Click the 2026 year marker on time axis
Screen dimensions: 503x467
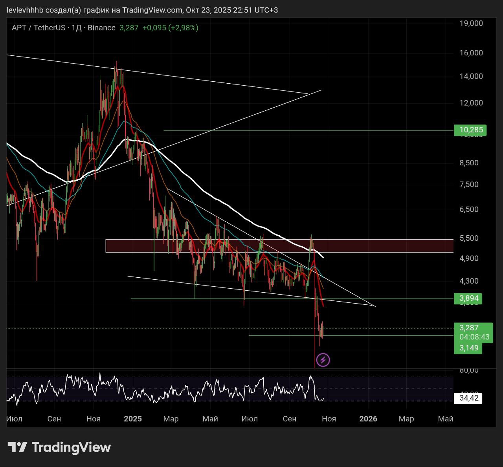click(x=368, y=419)
